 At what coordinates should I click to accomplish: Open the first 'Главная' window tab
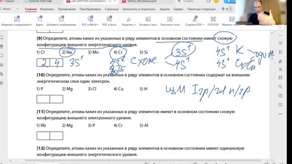[x=9, y=1]
